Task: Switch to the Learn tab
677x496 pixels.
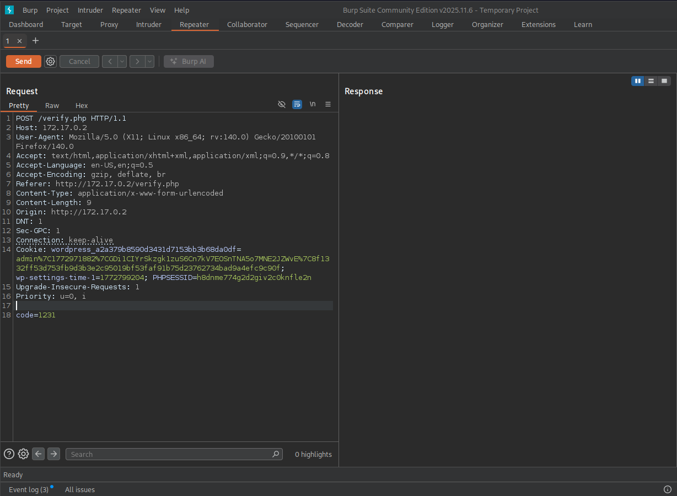Action: pyautogui.click(x=583, y=25)
